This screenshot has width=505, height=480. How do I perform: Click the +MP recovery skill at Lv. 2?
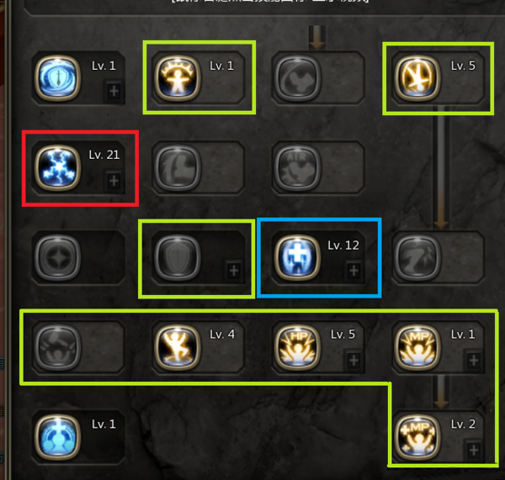[x=417, y=437]
